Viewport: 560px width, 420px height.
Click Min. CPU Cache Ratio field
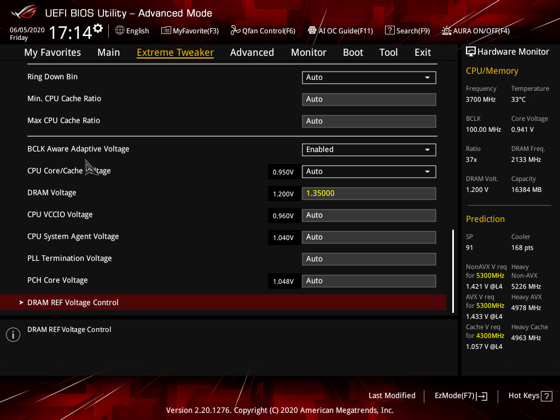pyautogui.click(x=369, y=100)
